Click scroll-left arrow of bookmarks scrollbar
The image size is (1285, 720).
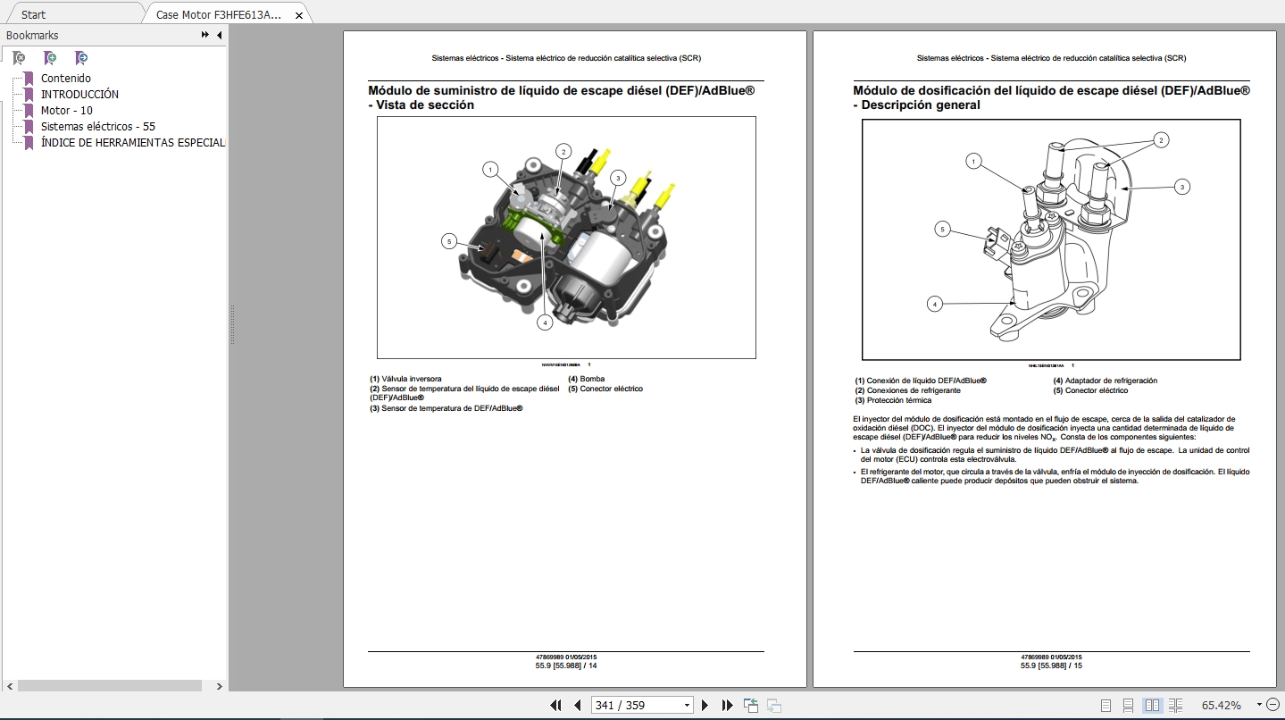click(x=9, y=687)
